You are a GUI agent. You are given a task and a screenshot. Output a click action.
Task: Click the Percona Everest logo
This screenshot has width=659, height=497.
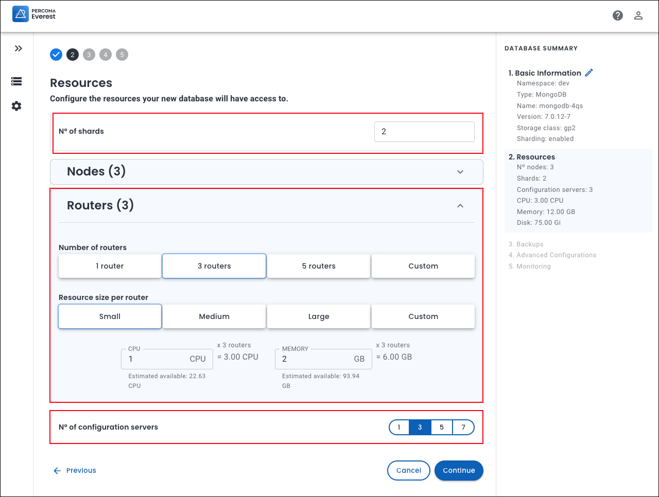coord(34,14)
